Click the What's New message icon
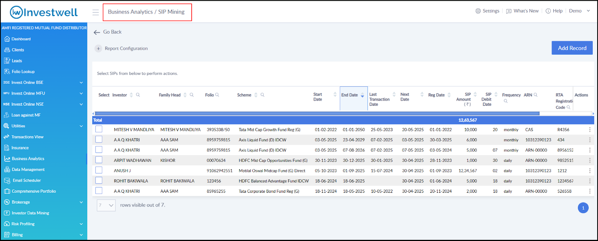Viewport: 598px width, 241px height. (x=509, y=11)
